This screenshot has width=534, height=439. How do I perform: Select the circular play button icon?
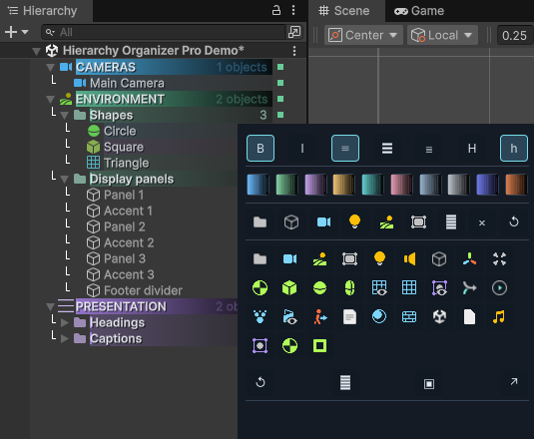(x=499, y=288)
